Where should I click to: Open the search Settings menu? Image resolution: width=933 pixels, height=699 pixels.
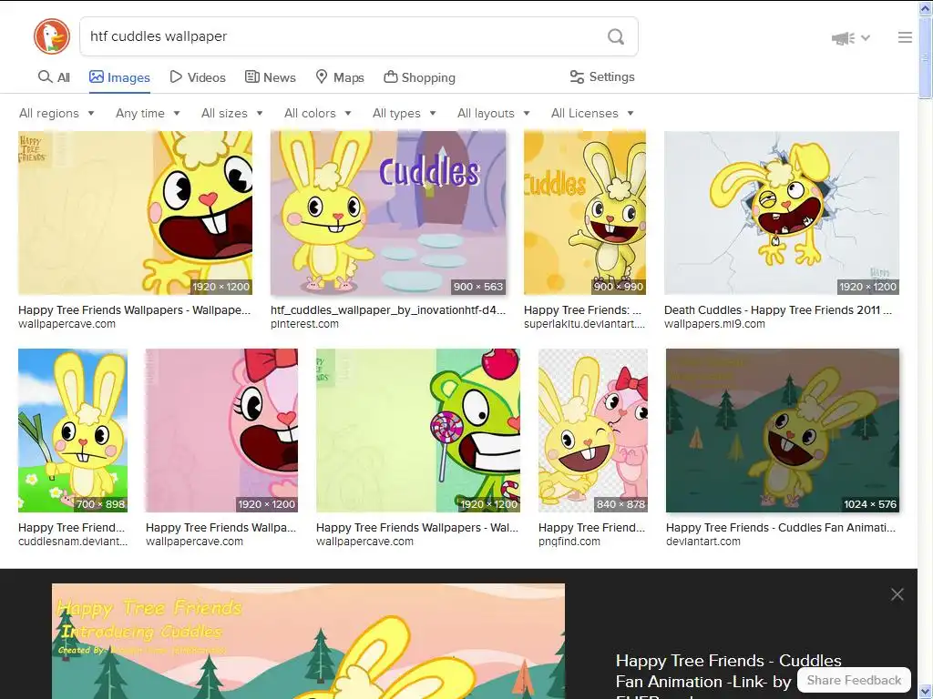602,76
